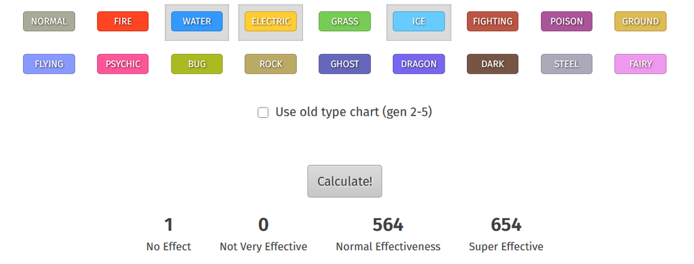
Task: Click the Calculate! button
Action: 345,181
